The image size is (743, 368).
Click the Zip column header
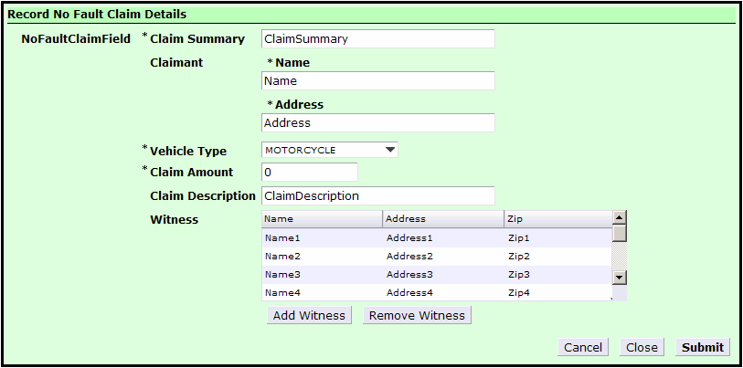(557, 219)
